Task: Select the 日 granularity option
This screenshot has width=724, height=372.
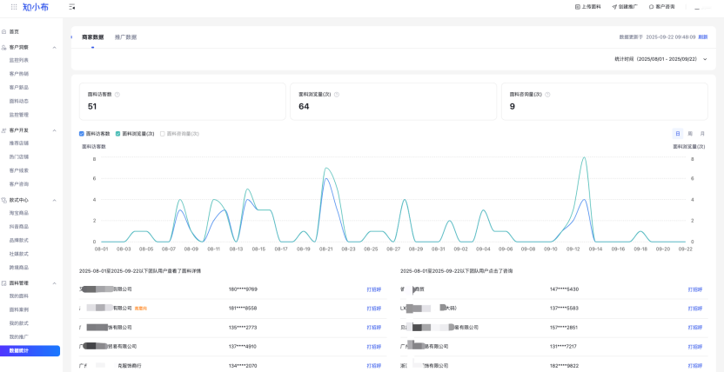Action: (x=677, y=134)
